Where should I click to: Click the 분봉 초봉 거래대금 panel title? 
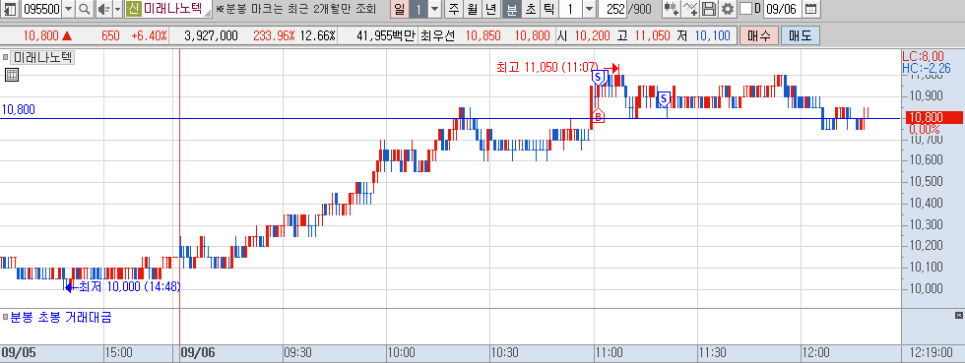coord(61,318)
